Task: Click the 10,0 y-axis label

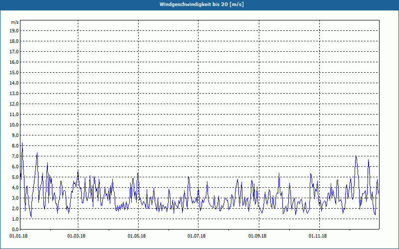Action: [14, 125]
